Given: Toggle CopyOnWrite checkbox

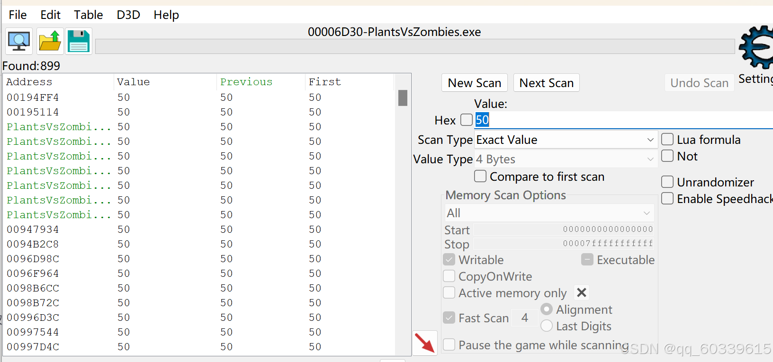Looking at the screenshot, I should 449,276.
